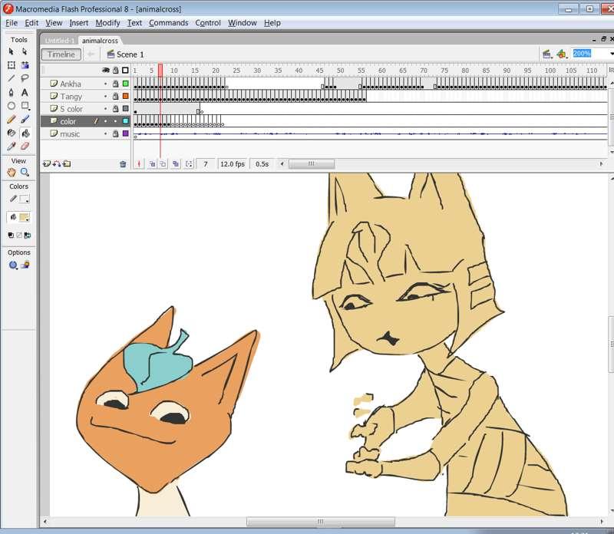614x534 pixels.
Task: Click the Tangy layer orange outline swatch
Action: [x=126, y=96]
